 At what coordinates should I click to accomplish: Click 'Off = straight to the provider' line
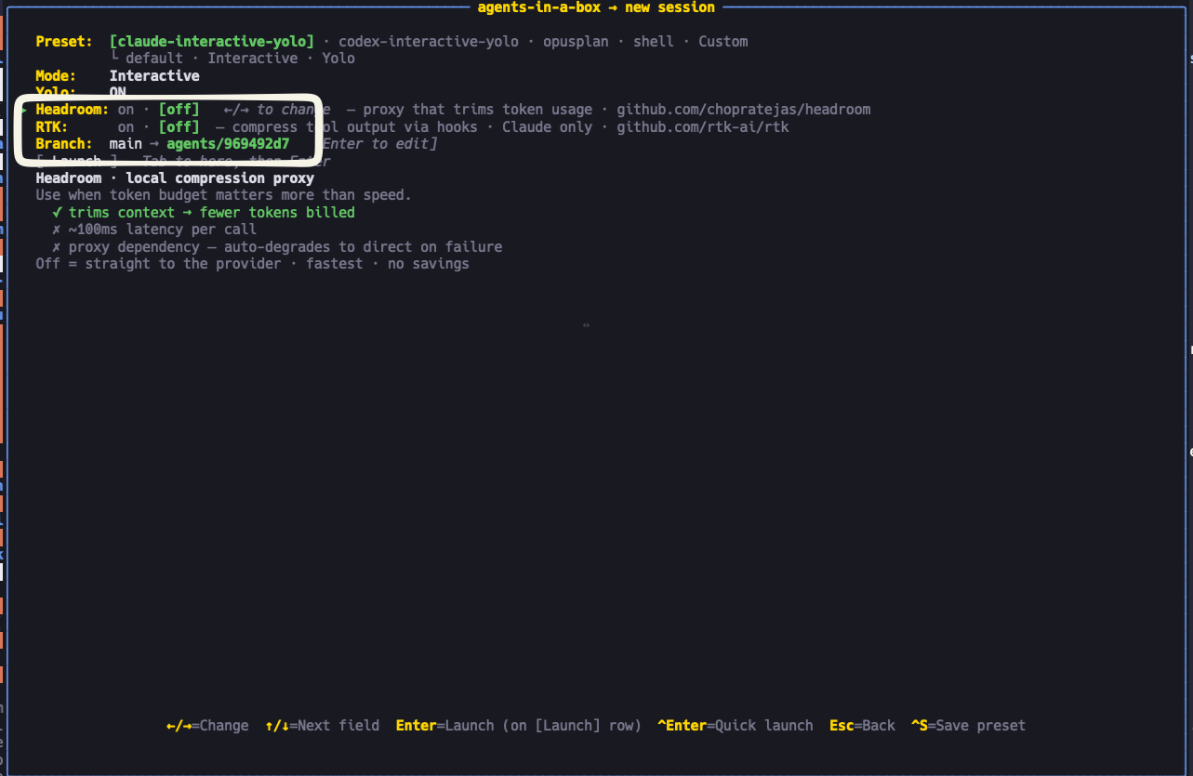coord(252,264)
